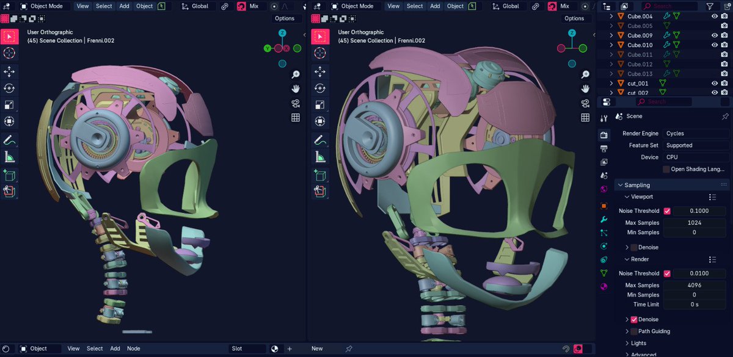Enable the Open Shading Language checkbox
This screenshot has height=357, width=733.
click(x=665, y=169)
